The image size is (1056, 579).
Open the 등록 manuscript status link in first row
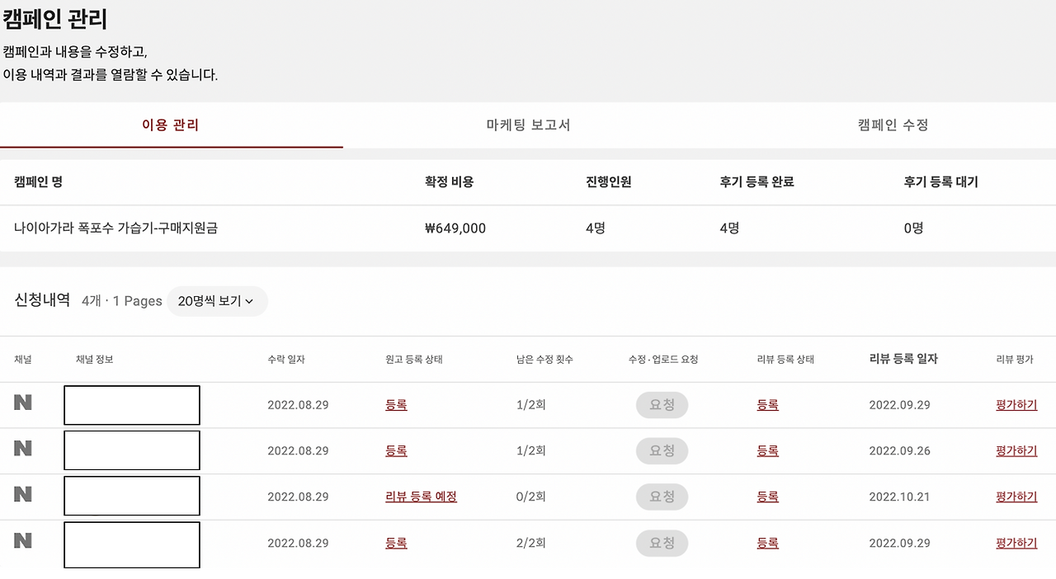point(396,405)
